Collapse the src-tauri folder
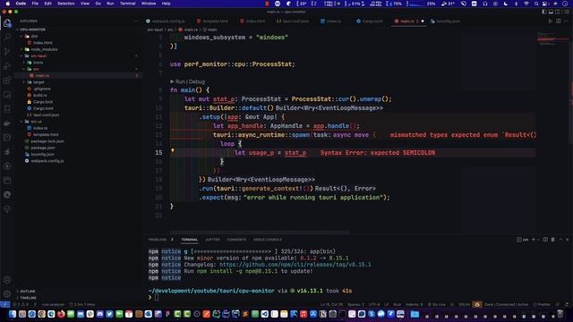Viewport: 573px width, 322px height. (x=35, y=55)
